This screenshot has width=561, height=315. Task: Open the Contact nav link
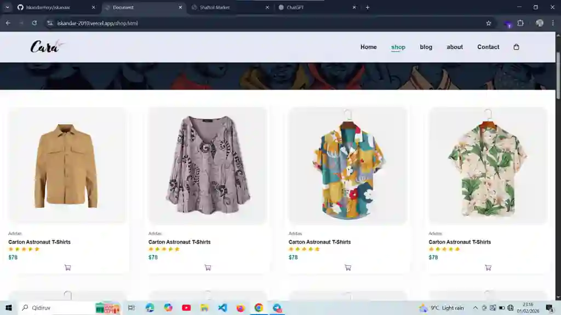(488, 47)
